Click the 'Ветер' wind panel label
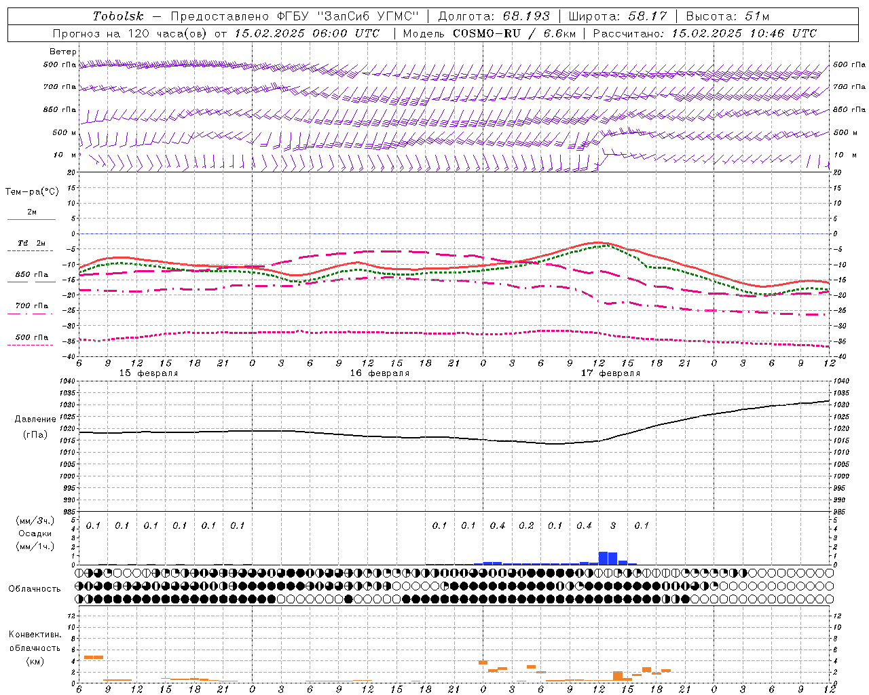Screen dimensions: 869x695 click(x=63, y=52)
